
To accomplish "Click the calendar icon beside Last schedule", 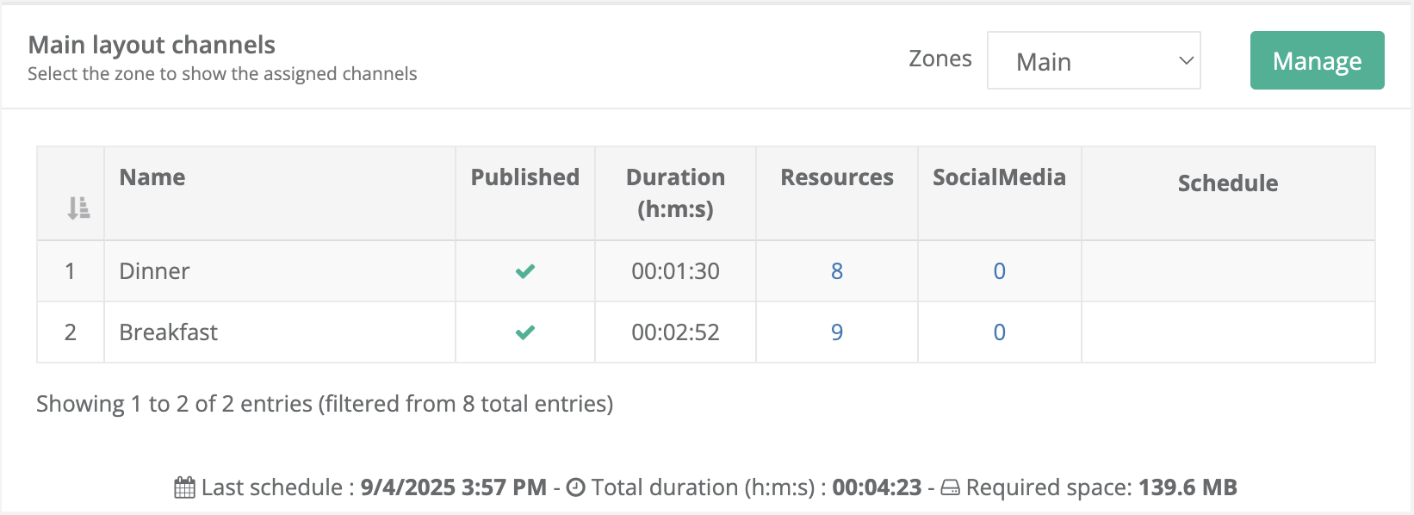I will coord(184,488).
